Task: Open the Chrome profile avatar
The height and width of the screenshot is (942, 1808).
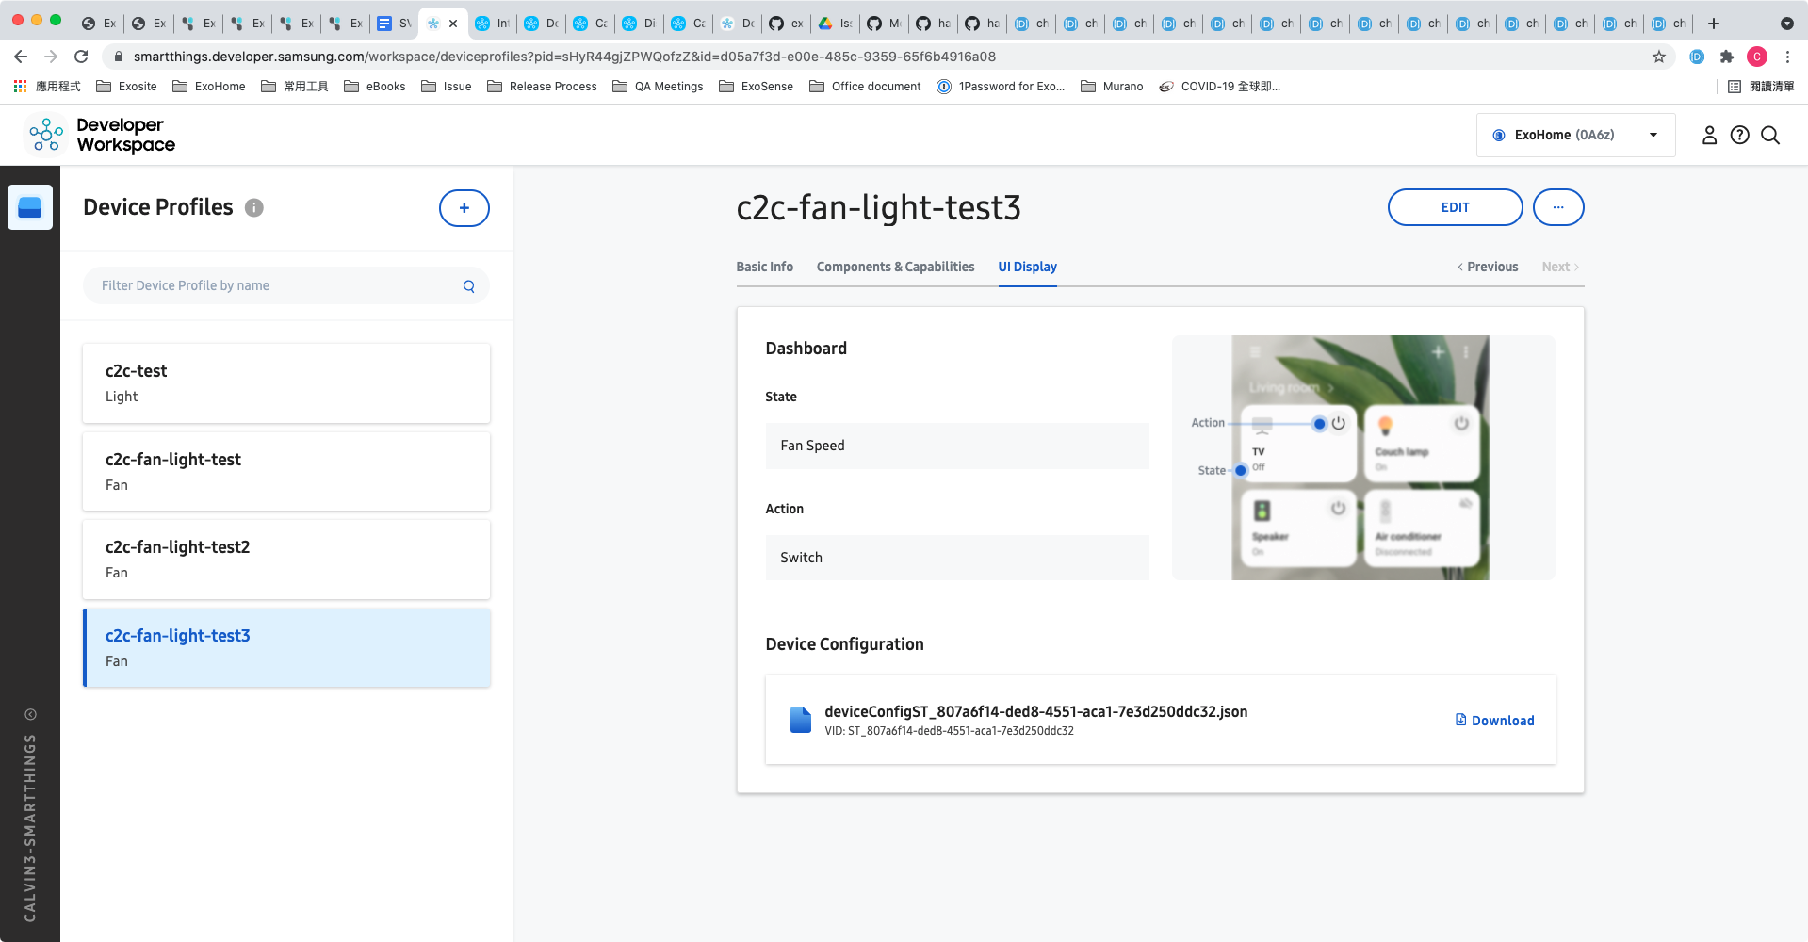Action: 1757,57
